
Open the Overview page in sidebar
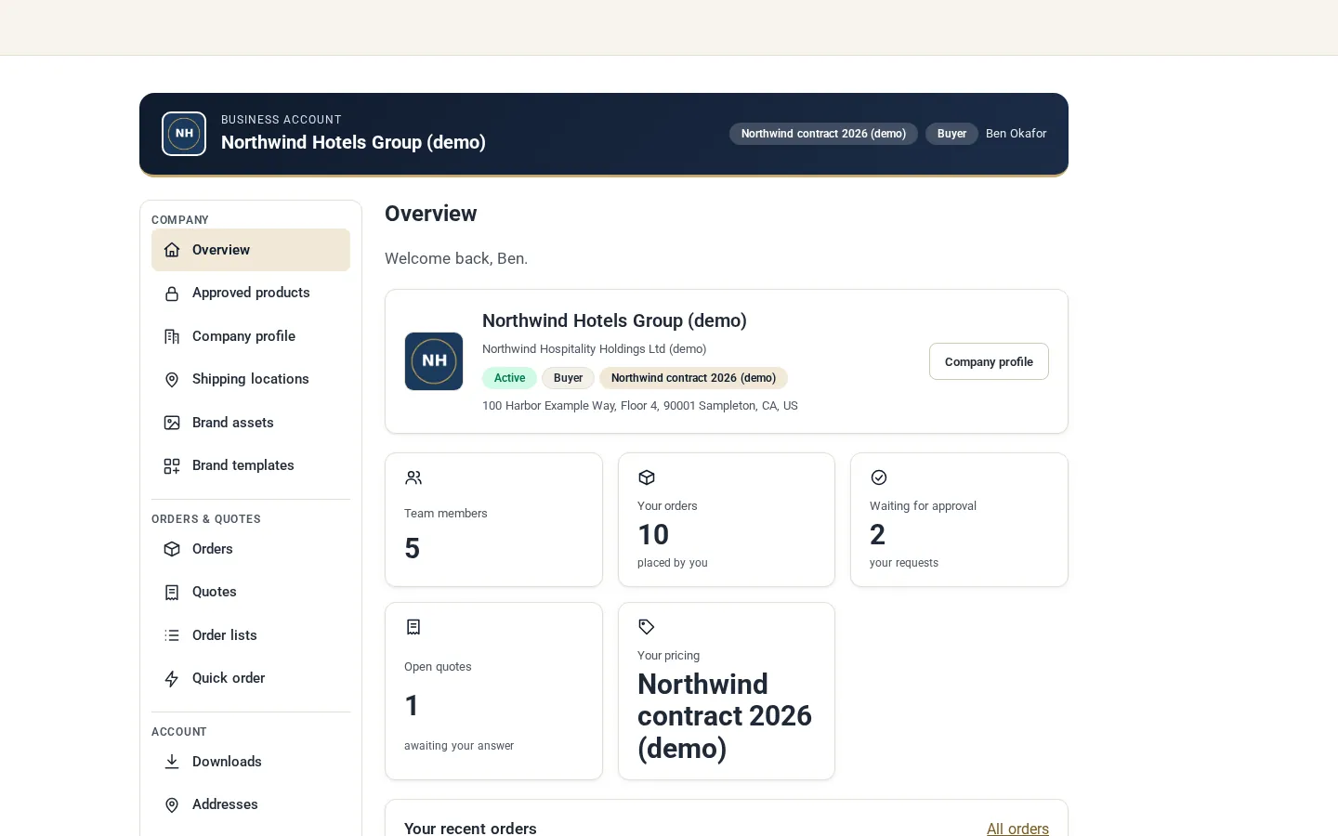pyautogui.click(x=251, y=250)
